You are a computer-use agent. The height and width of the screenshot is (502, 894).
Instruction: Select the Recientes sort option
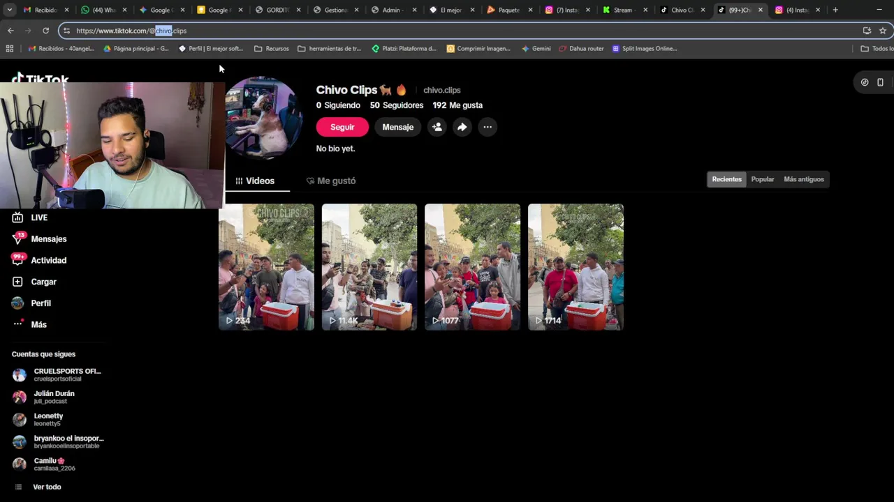(x=726, y=179)
